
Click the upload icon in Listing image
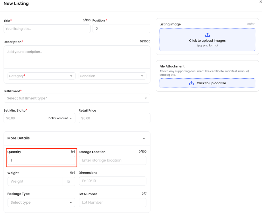pyautogui.click(x=207, y=35)
